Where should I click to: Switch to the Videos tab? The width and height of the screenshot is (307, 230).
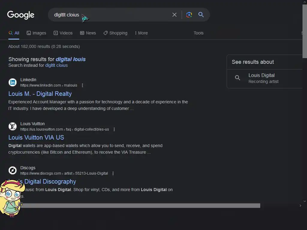pos(63,33)
